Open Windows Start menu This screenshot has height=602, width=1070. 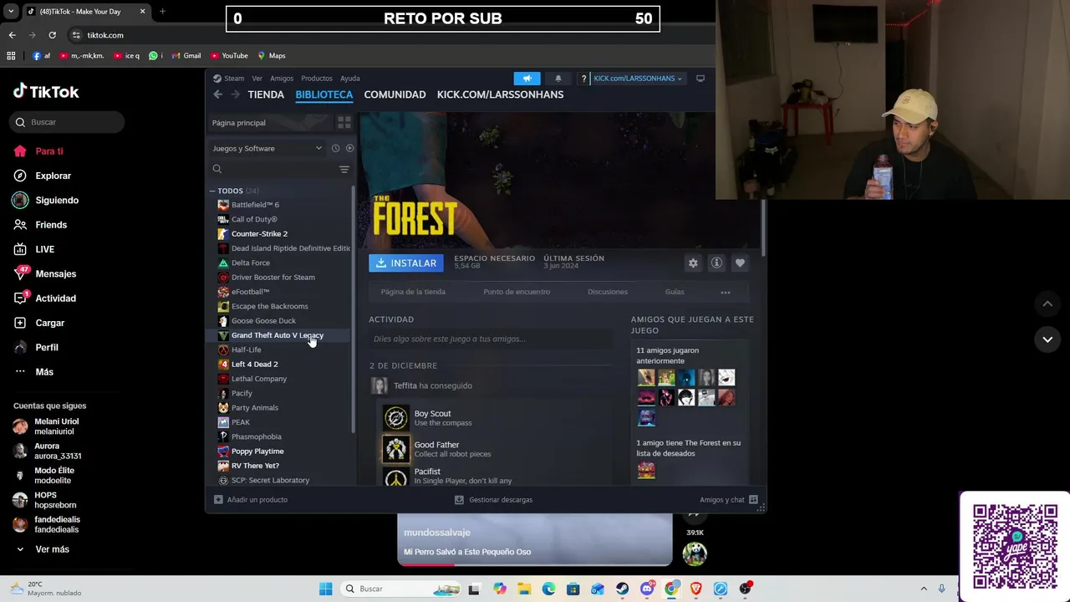(x=326, y=589)
